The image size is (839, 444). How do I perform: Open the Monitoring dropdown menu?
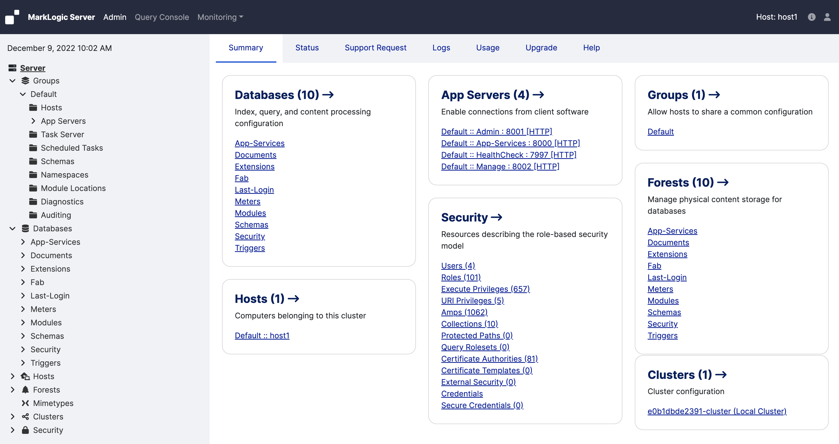[220, 17]
